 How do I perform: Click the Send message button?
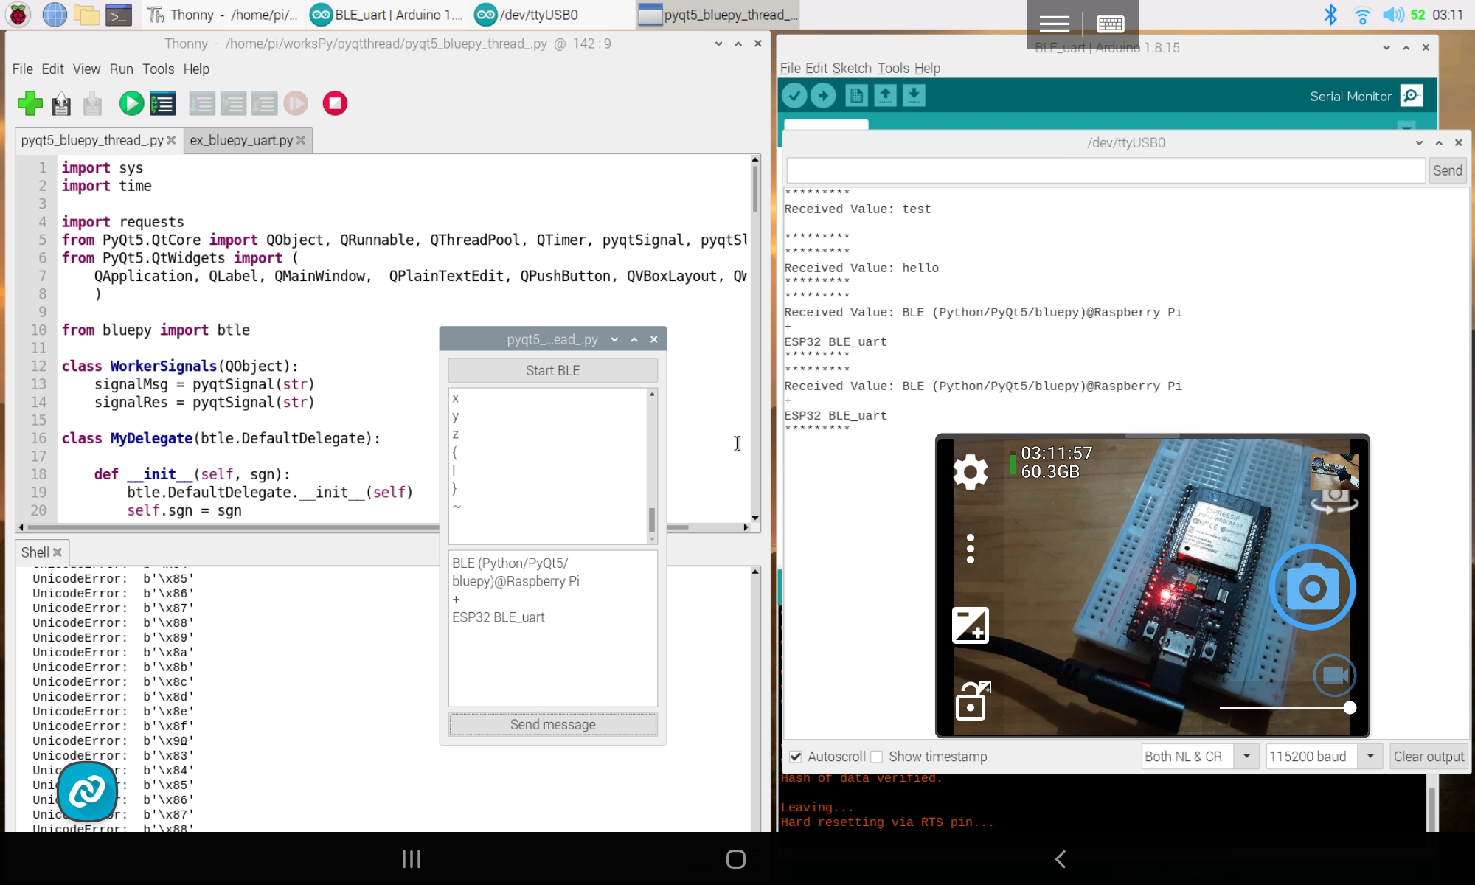552,724
